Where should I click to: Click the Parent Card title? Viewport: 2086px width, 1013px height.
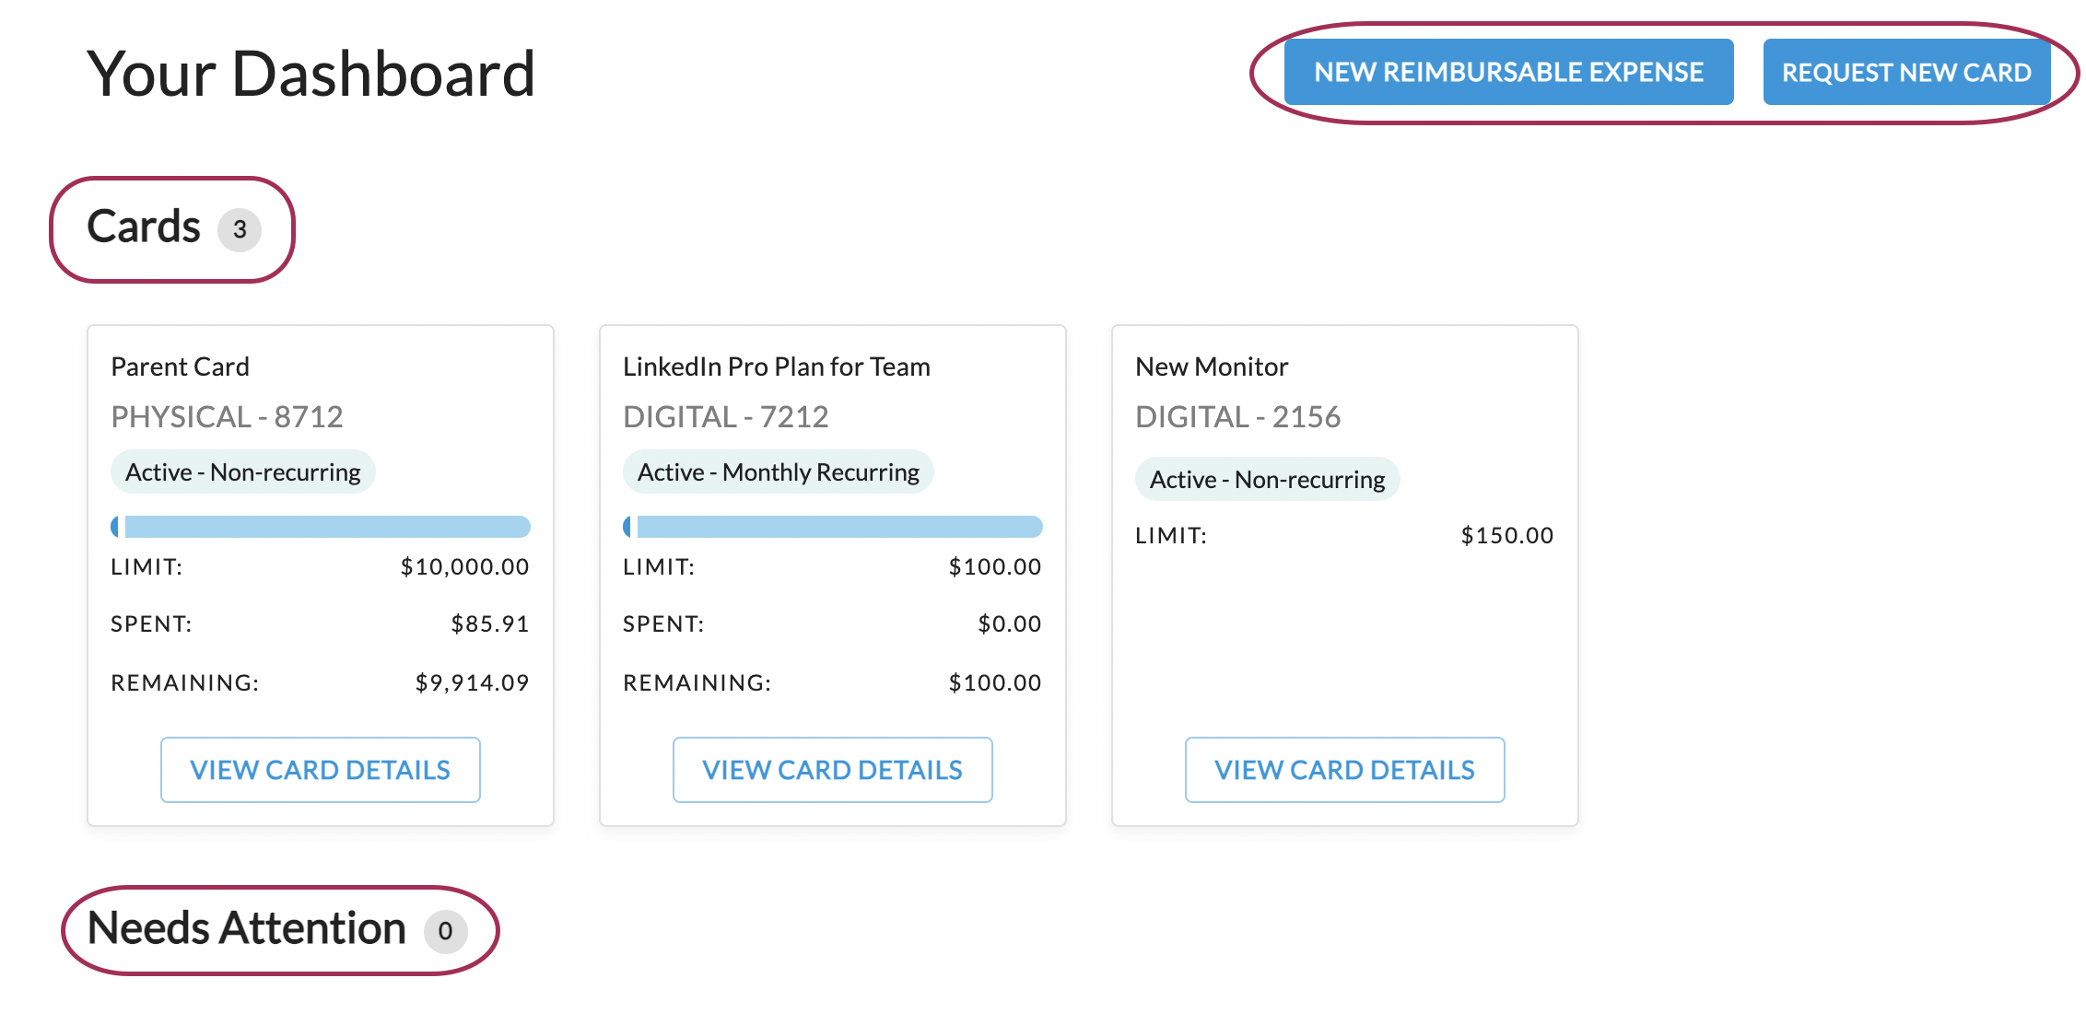(180, 367)
